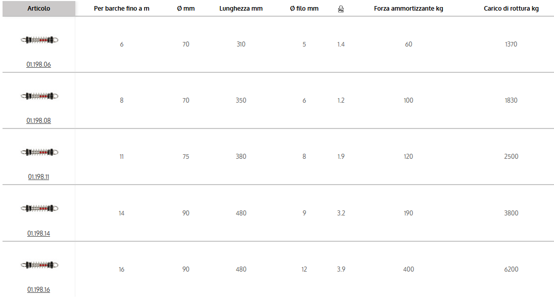Click the 'Forza ammortizzante kg' header
This screenshot has height=306, width=554.
[408, 9]
